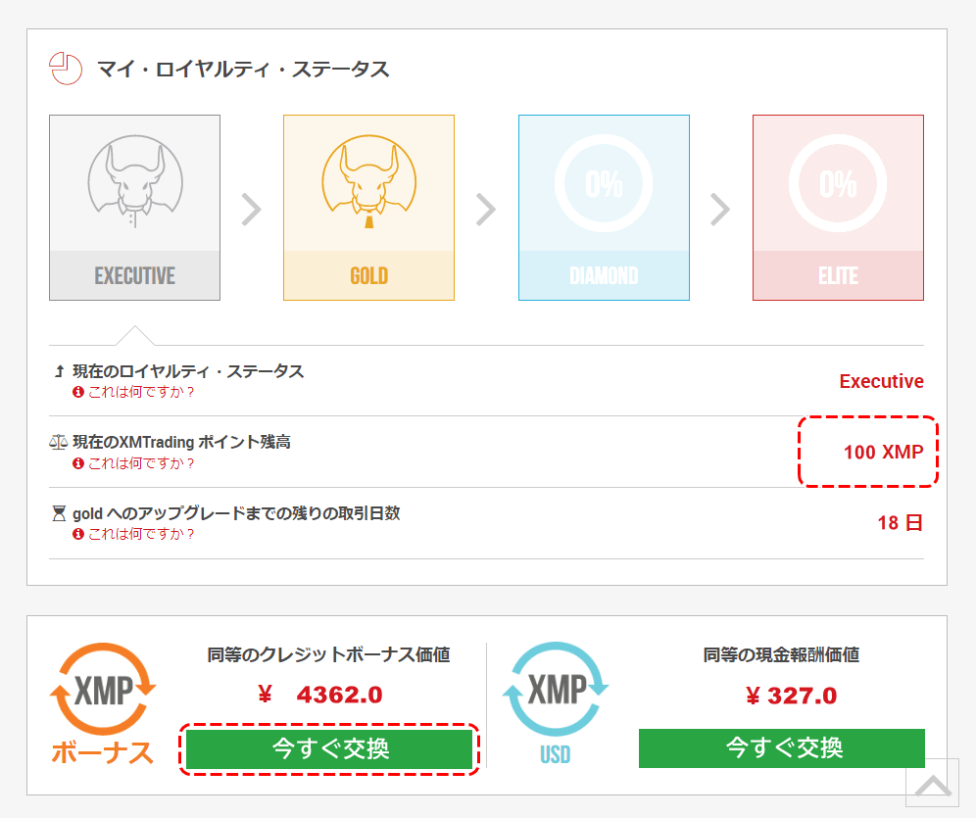This screenshot has height=818, width=976.
Task: Click the info icon under 現在のロイヤルティ・ステータス
Action: (77, 392)
